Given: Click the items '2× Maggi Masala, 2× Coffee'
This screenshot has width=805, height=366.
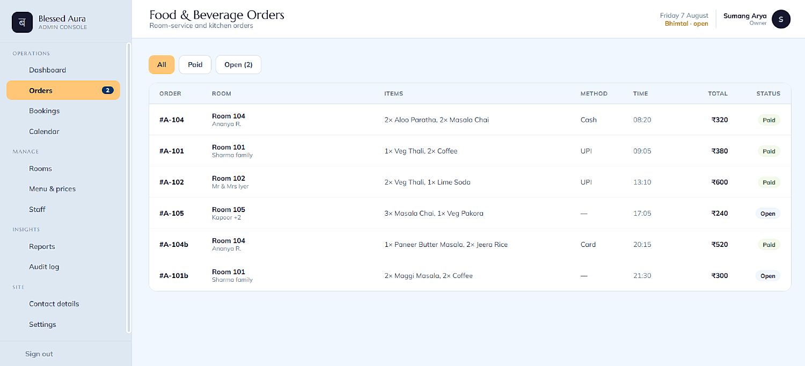Looking at the screenshot, I should [429, 276].
